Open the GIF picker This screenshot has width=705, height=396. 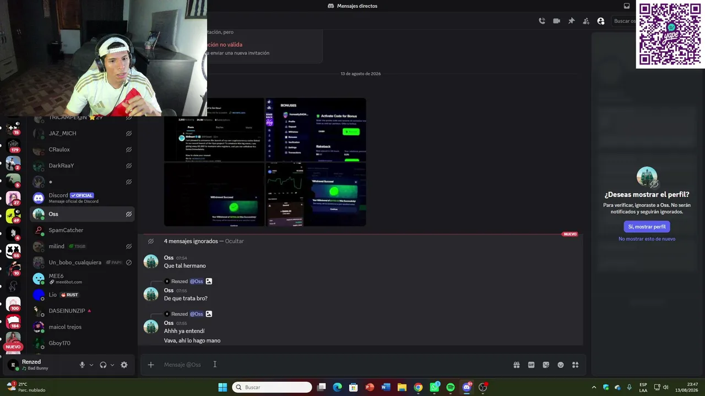(x=532, y=365)
